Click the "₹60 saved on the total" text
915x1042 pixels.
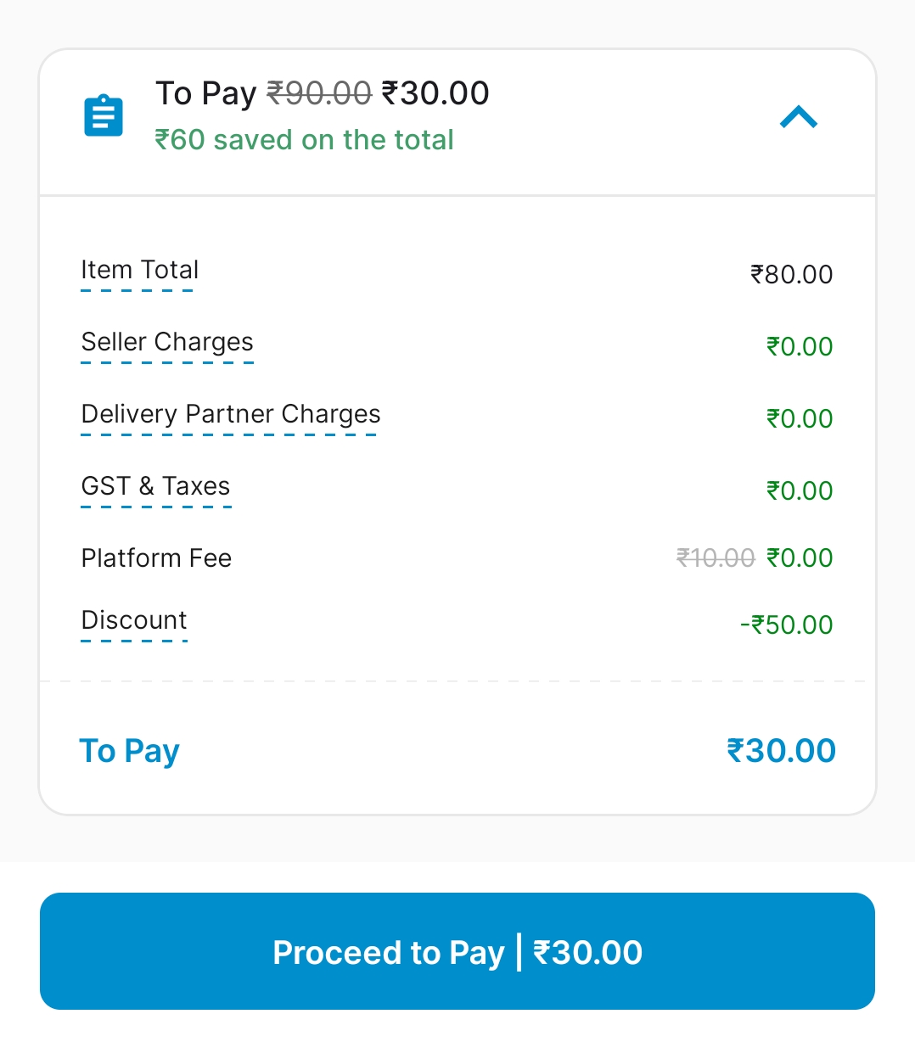(x=304, y=140)
